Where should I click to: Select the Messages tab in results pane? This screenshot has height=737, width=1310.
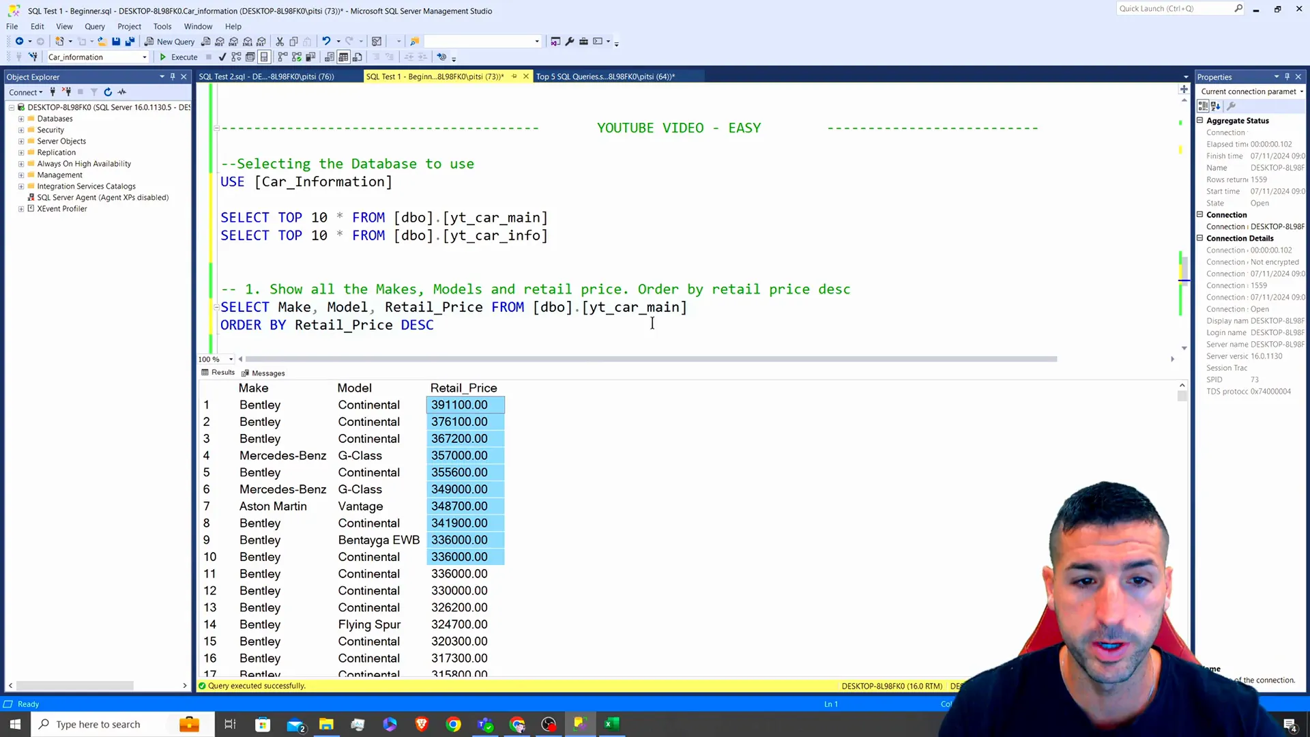click(268, 373)
